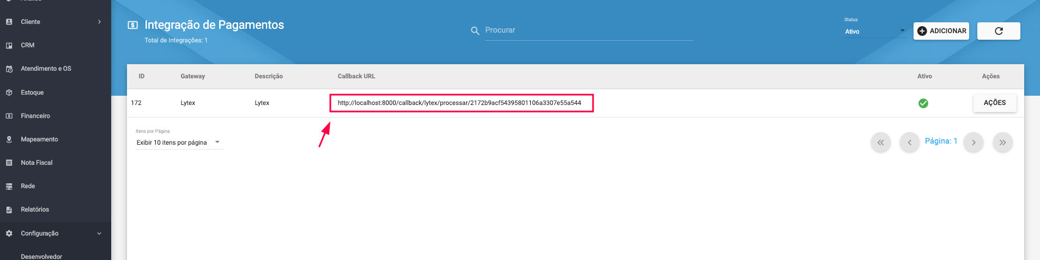The height and width of the screenshot is (260, 1040).
Task: Click the CRM sidebar icon
Action: point(9,46)
